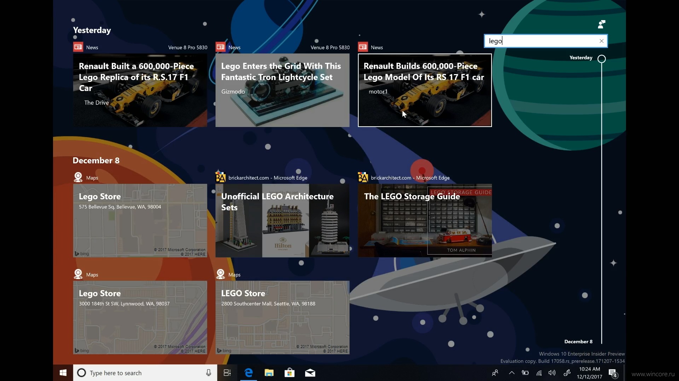Click the Yesterday section heading
679x381 pixels.
(92, 30)
